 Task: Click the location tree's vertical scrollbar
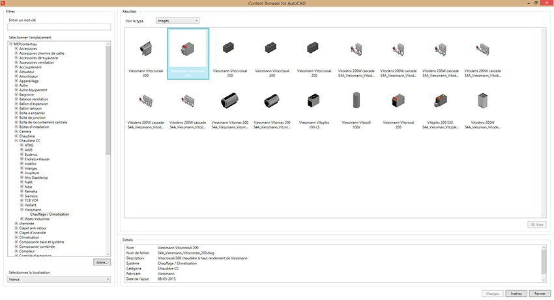click(108, 100)
